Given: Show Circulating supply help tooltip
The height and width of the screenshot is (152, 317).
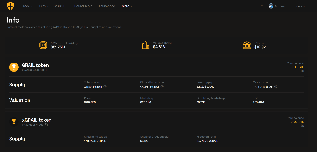Looking at the screenshot, I should (162, 87).
